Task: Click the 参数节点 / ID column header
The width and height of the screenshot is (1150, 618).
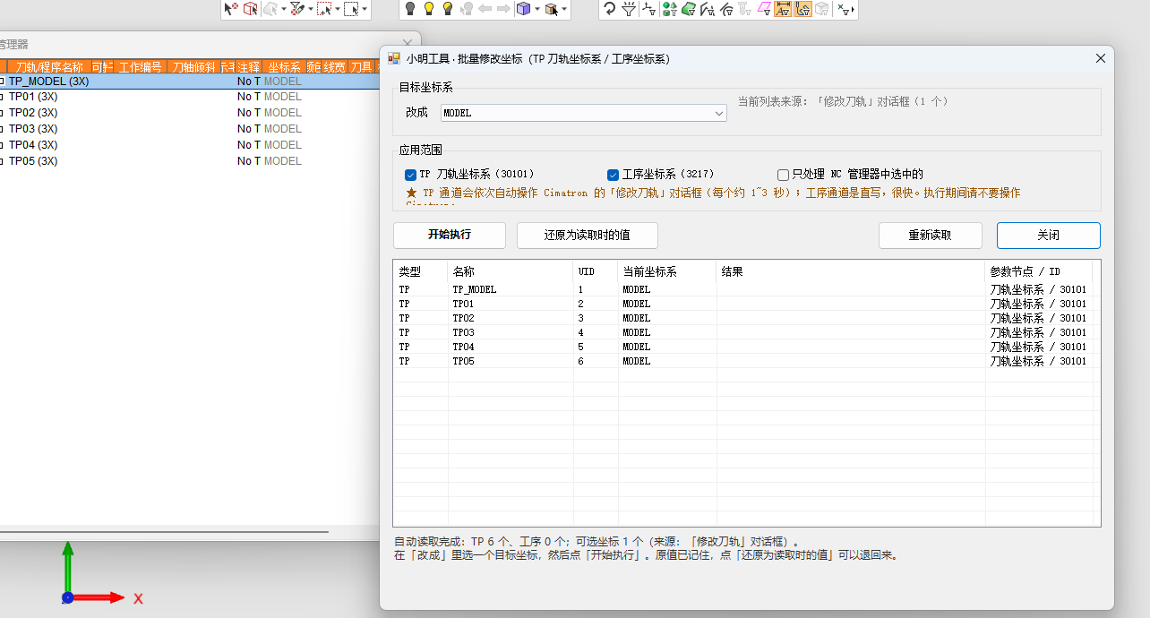Action: coord(1039,271)
